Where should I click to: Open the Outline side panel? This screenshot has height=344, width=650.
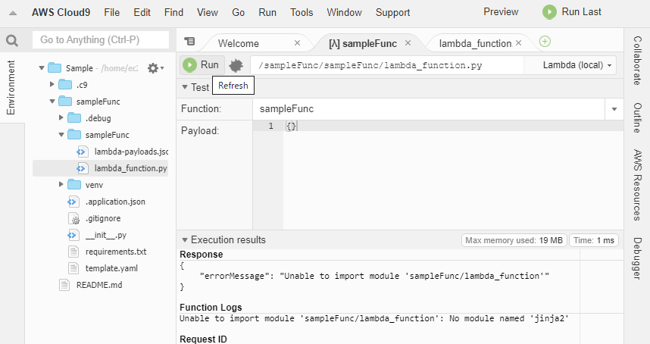(x=637, y=117)
